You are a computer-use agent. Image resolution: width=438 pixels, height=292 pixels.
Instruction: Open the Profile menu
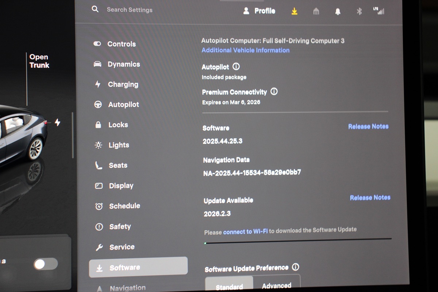coord(260,11)
